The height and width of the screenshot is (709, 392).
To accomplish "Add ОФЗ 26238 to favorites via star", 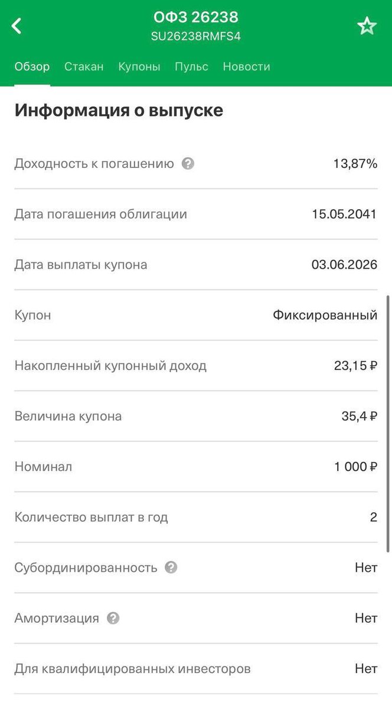I will 367,25.
